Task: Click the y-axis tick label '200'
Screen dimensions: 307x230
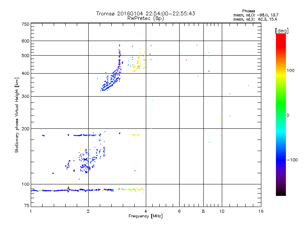Action: pyautogui.click(x=25, y=129)
